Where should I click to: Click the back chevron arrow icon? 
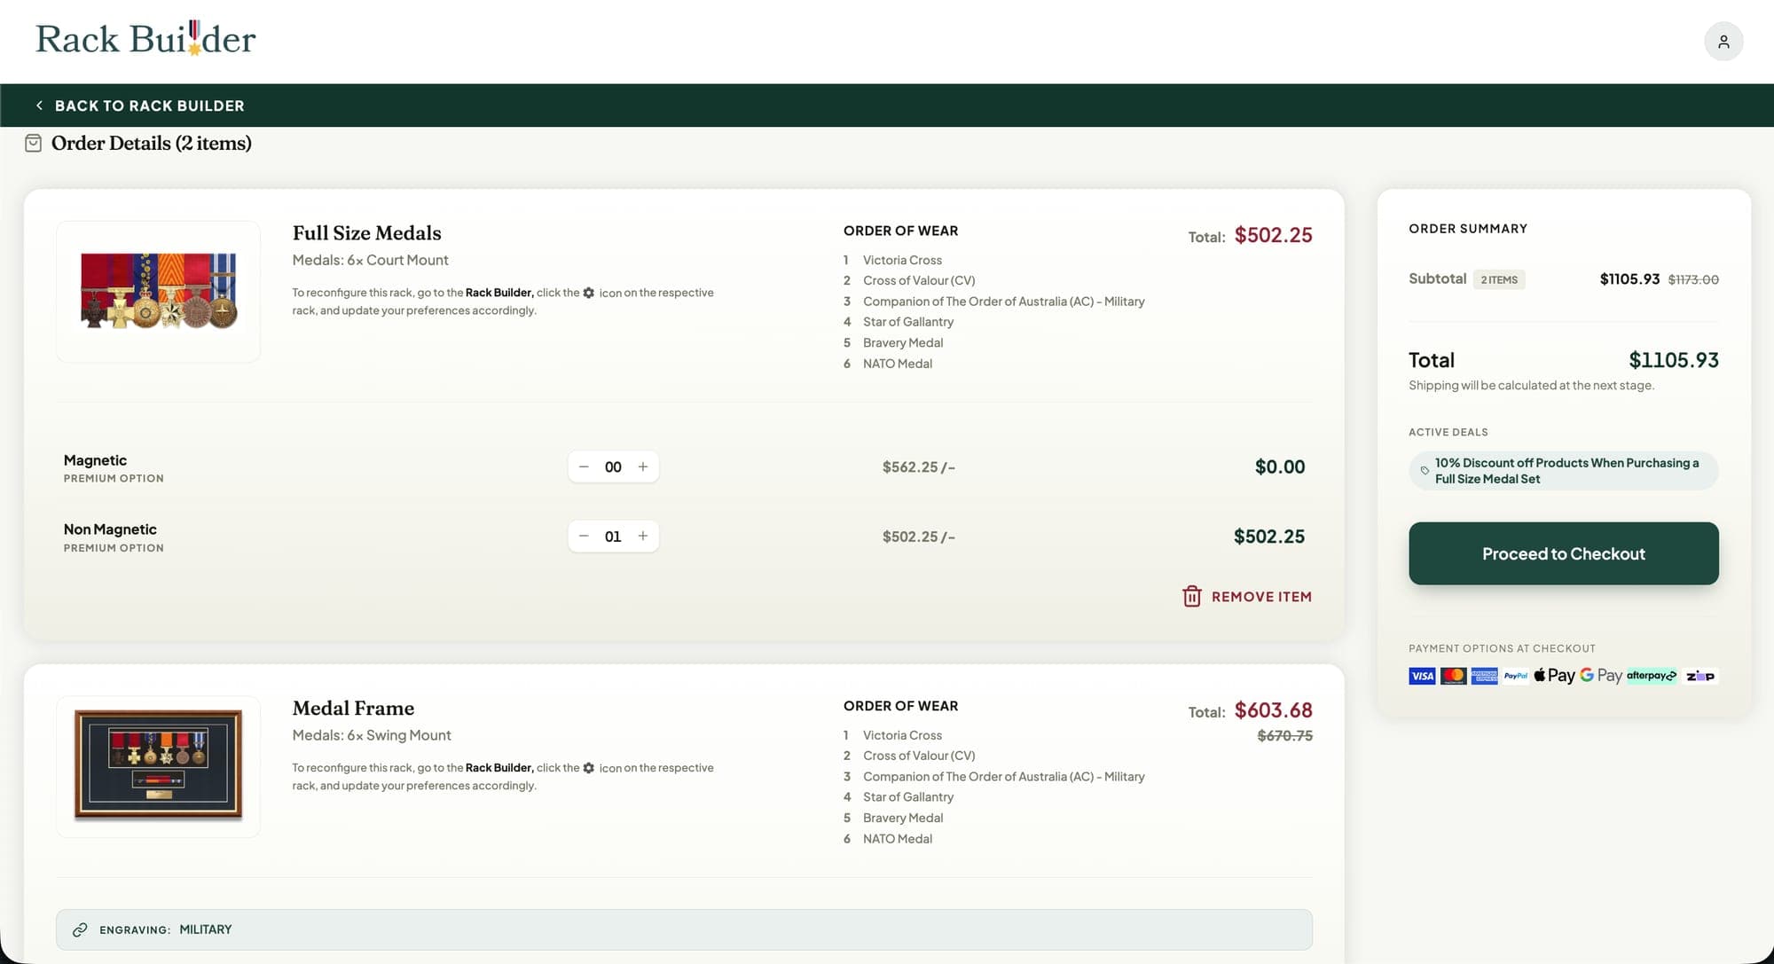pos(39,106)
